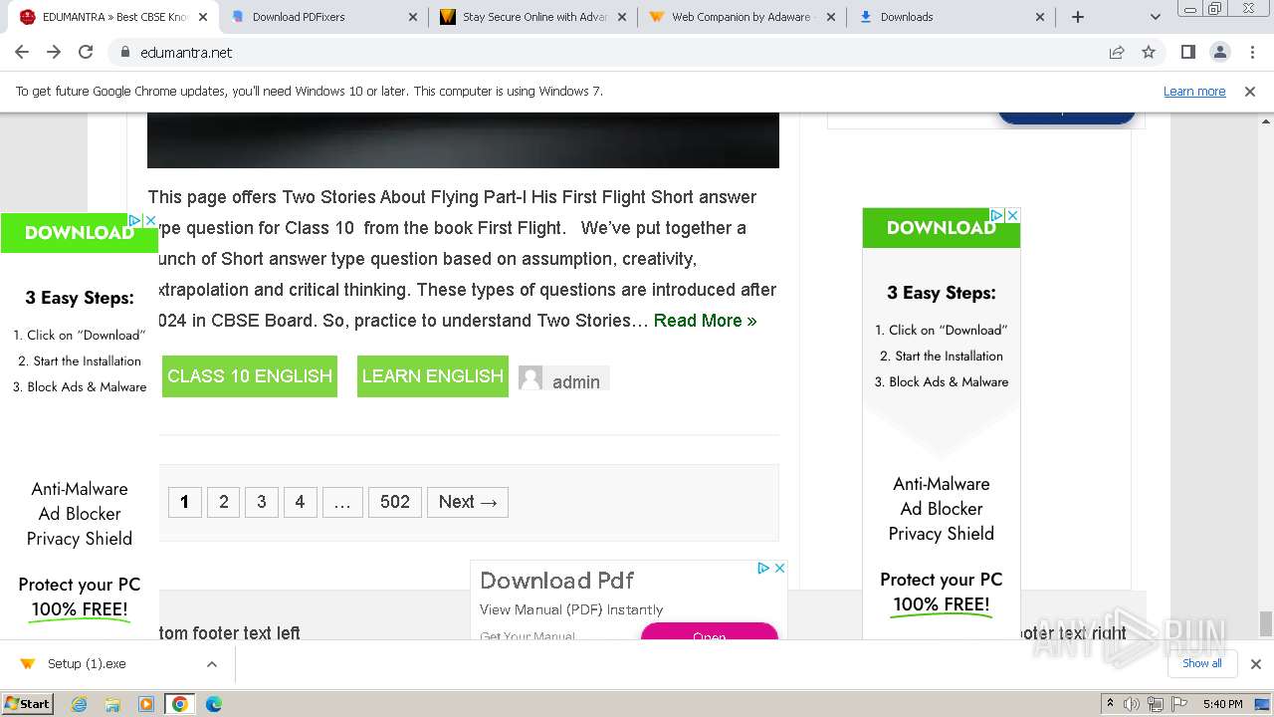The width and height of the screenshot is (1274, 717).
Task: Click the Download Pdf ad headline
Action: [x=556, y=581]
